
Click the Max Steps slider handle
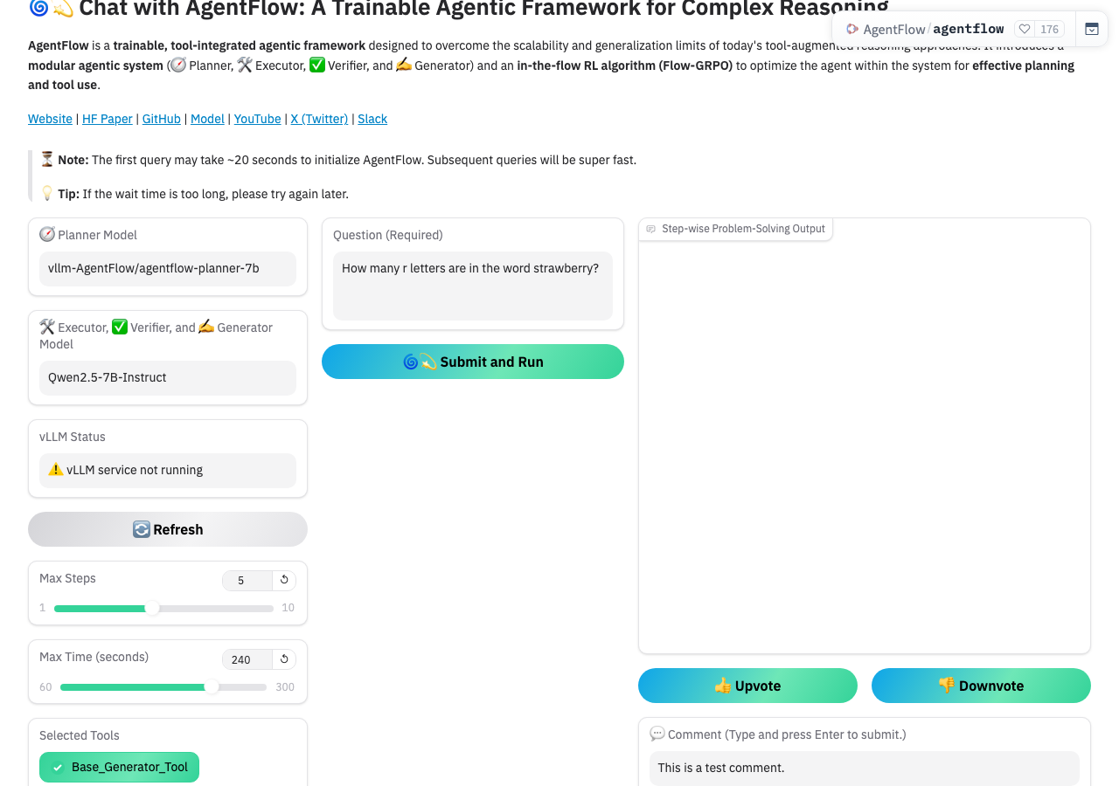152,608
